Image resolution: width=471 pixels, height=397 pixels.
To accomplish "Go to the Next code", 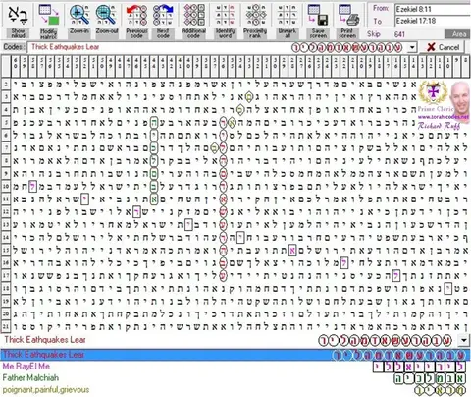I will coord(163,20).
